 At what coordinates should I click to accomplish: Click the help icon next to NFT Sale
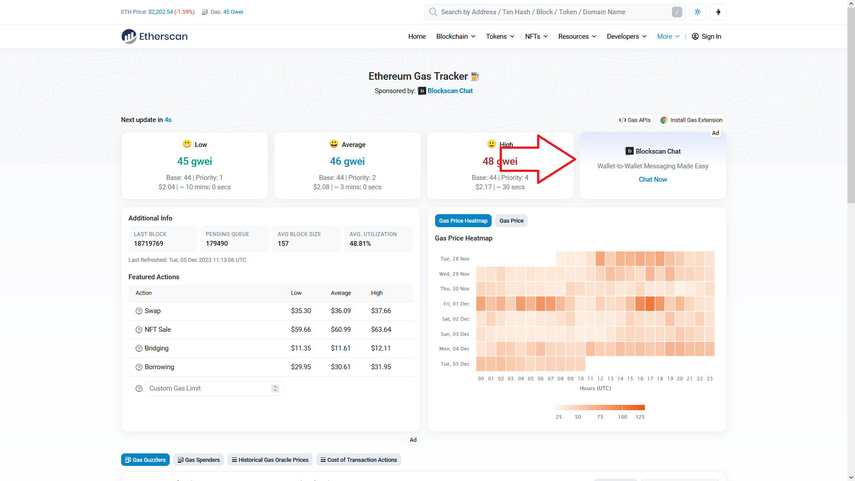(138, 330)
